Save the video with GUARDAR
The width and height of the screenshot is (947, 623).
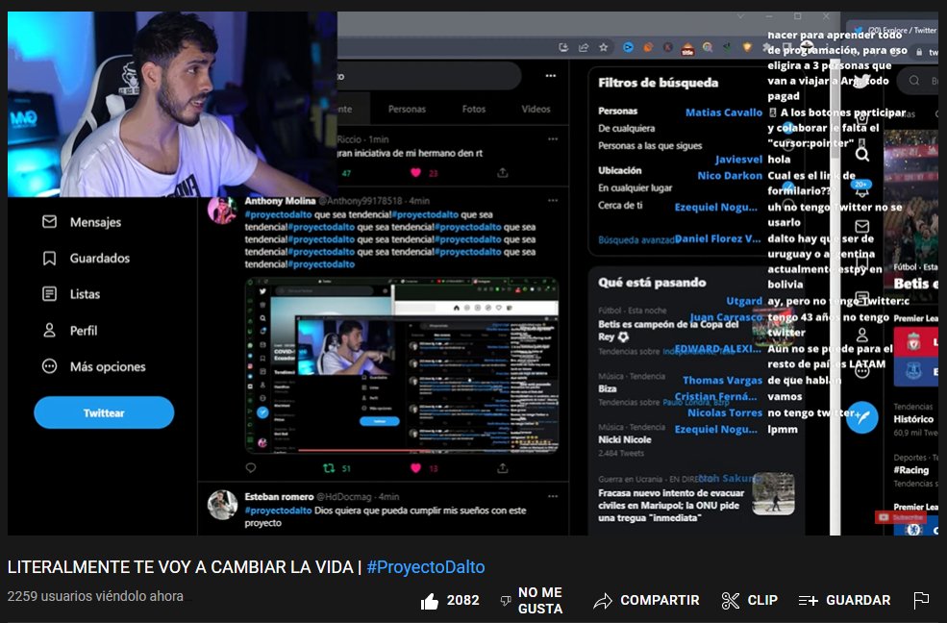click(844, 601)
